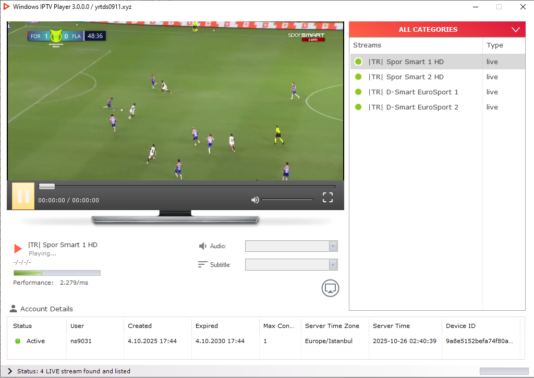
Task: Expand the status bar arrow
Action: click(x=10, y=371)
